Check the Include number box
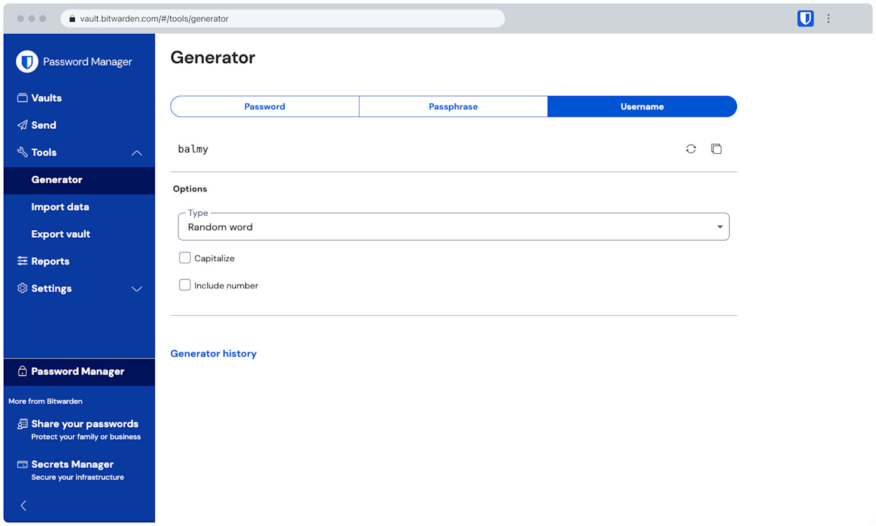 click(185, 285)
